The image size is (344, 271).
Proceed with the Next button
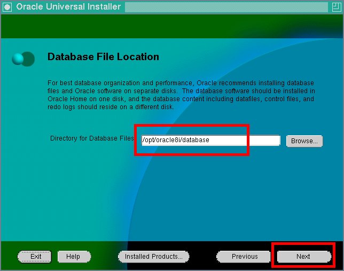tap(304, 257)
